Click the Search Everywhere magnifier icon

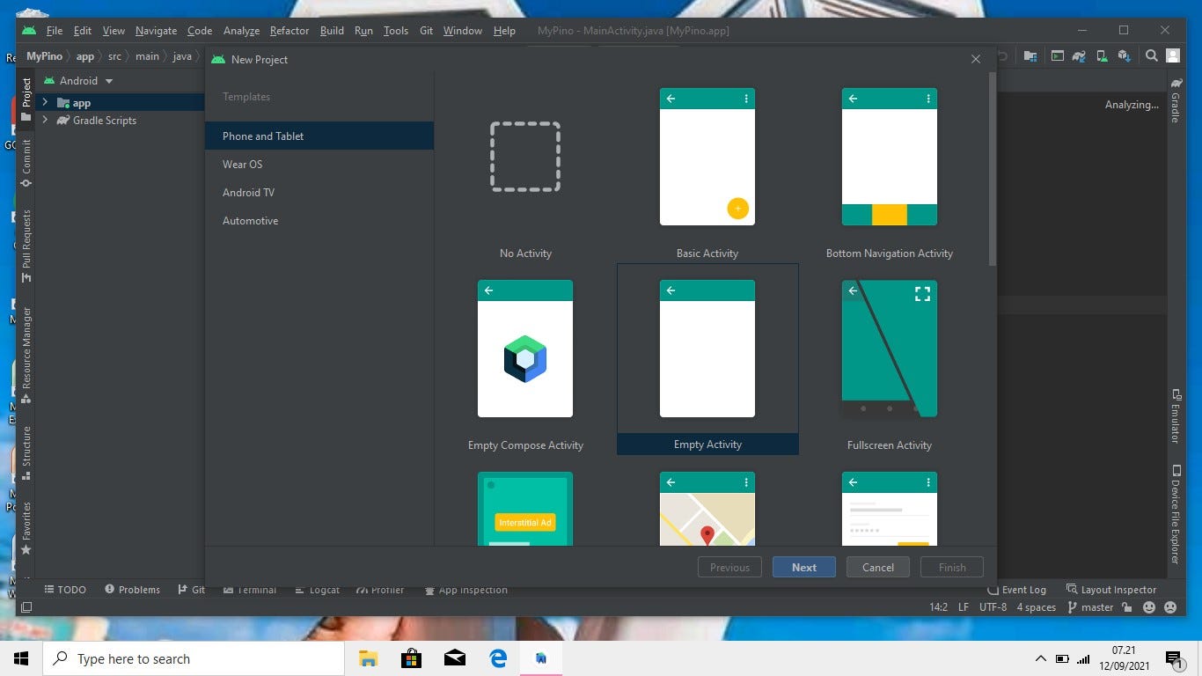[1151, 55]
